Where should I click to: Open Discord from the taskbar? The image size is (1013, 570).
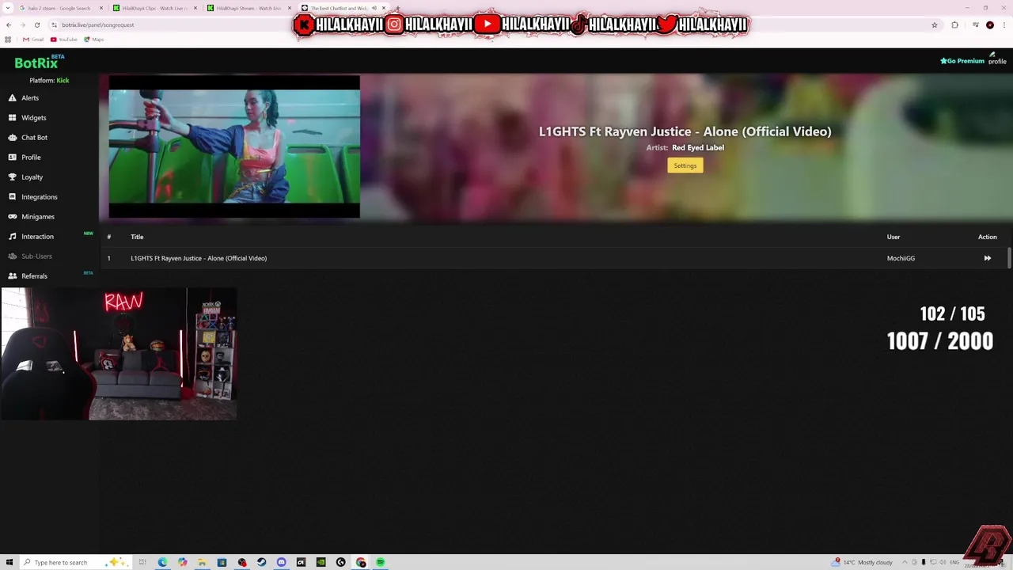(281, 562)
